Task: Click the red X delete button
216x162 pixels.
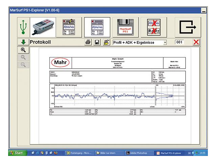Action: click(x=196, y=42)
